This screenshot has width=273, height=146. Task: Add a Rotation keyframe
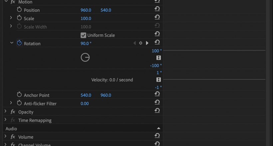(x=141, y=43)
